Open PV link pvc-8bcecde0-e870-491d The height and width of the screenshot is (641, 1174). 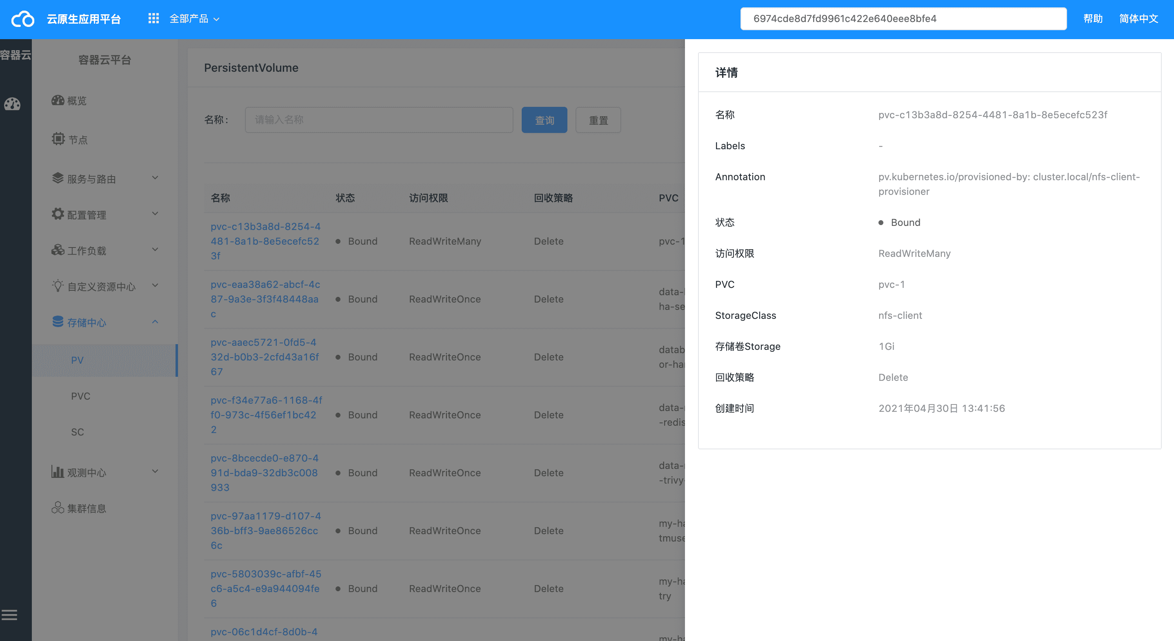pyautogui.click(x=265, y=473)
